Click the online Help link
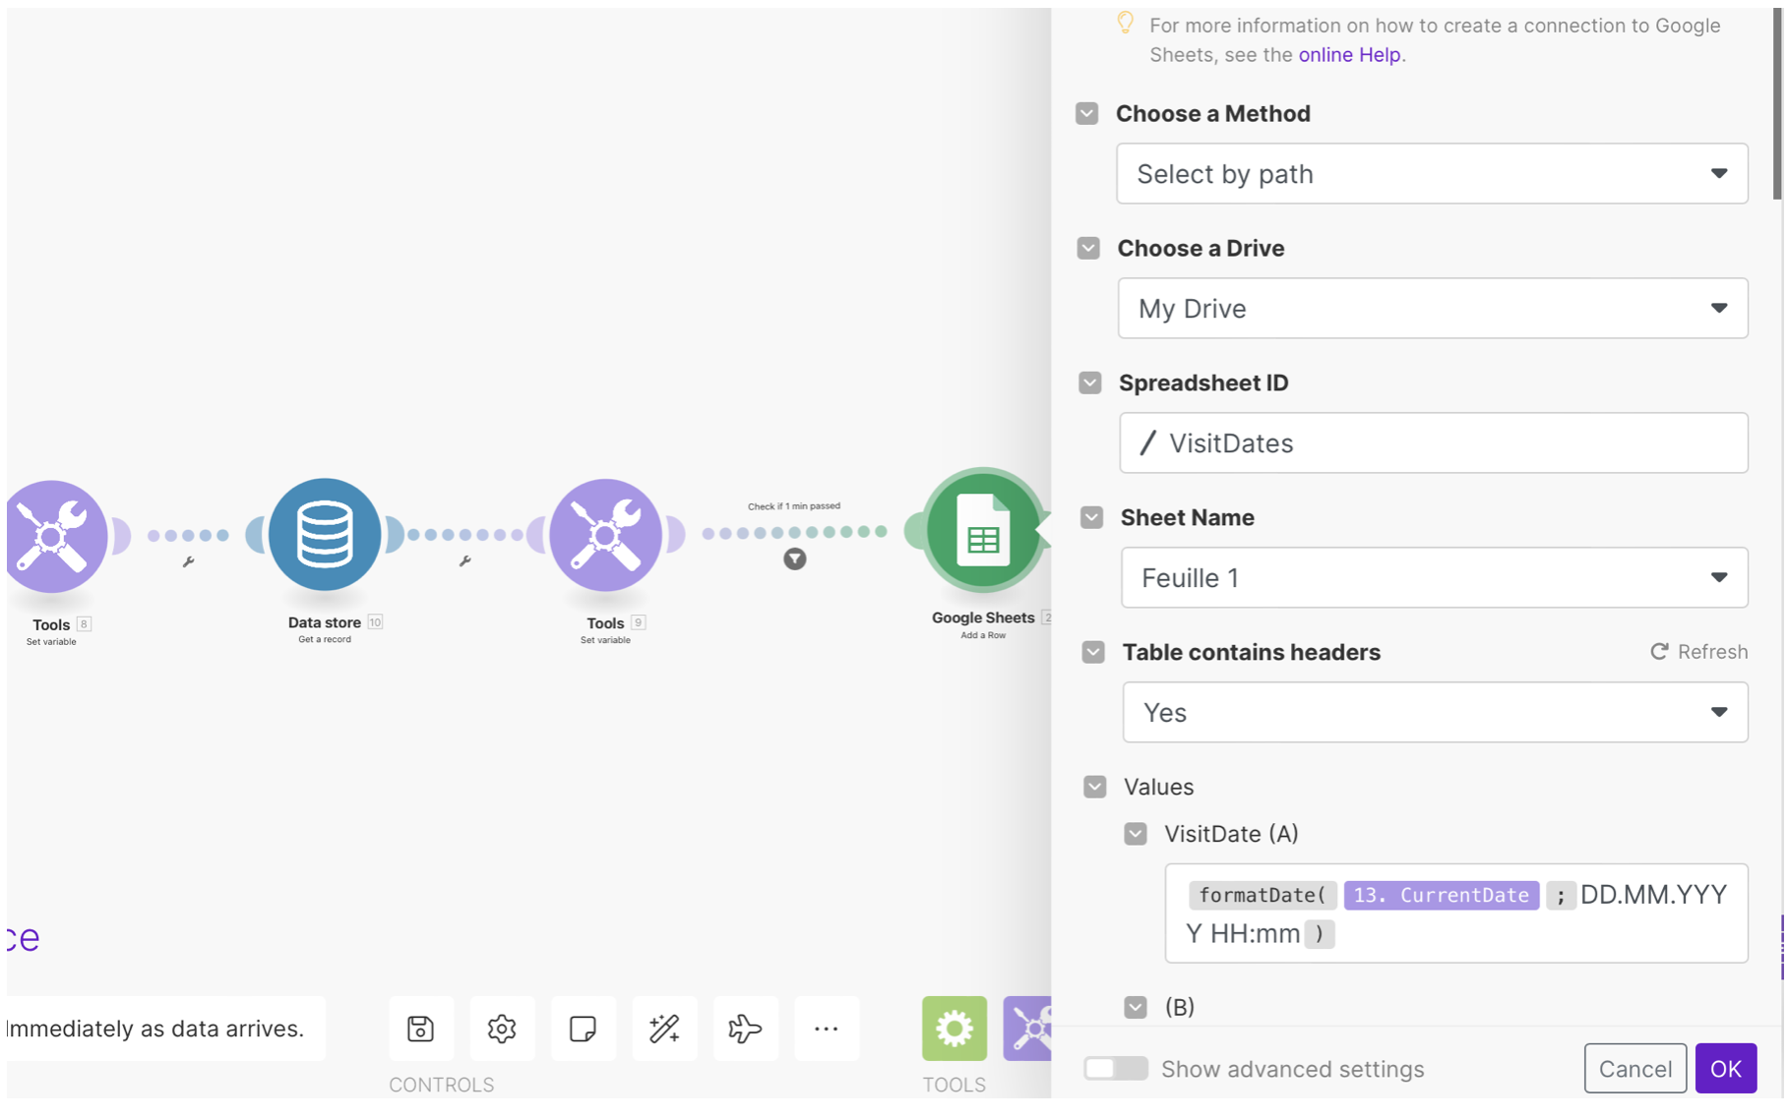Screen dimensions: 1787x1119 coord(1349,55)
